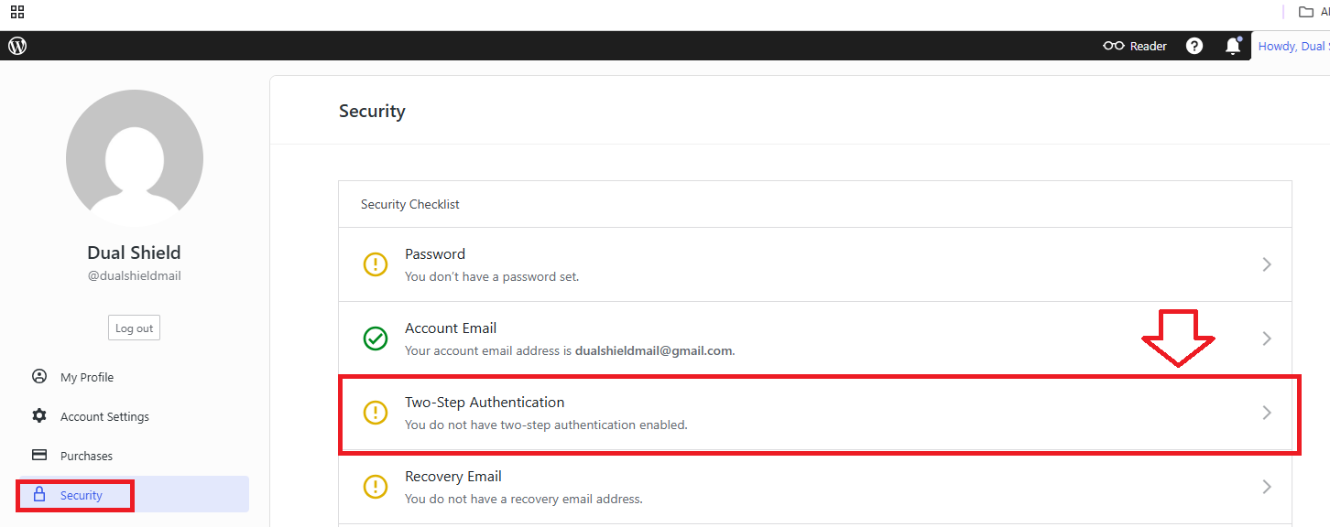This screenshot has width=1330, height=527.
Task: Open the Howdy, Dual Shield account link
Action: click(x=1292, y=46)
